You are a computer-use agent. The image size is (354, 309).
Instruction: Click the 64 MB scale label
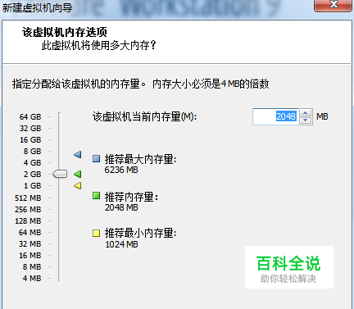tap(29, 233)
